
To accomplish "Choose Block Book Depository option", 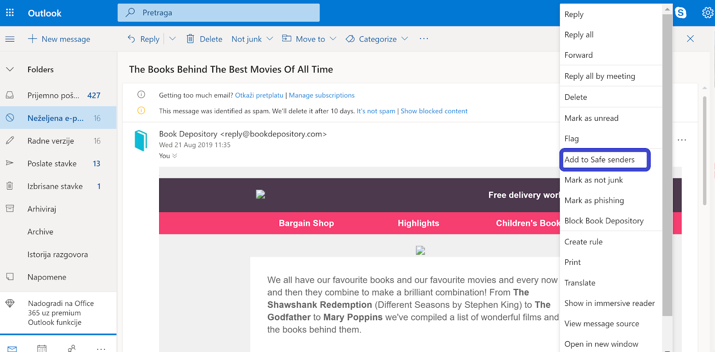I will point(604,221).
